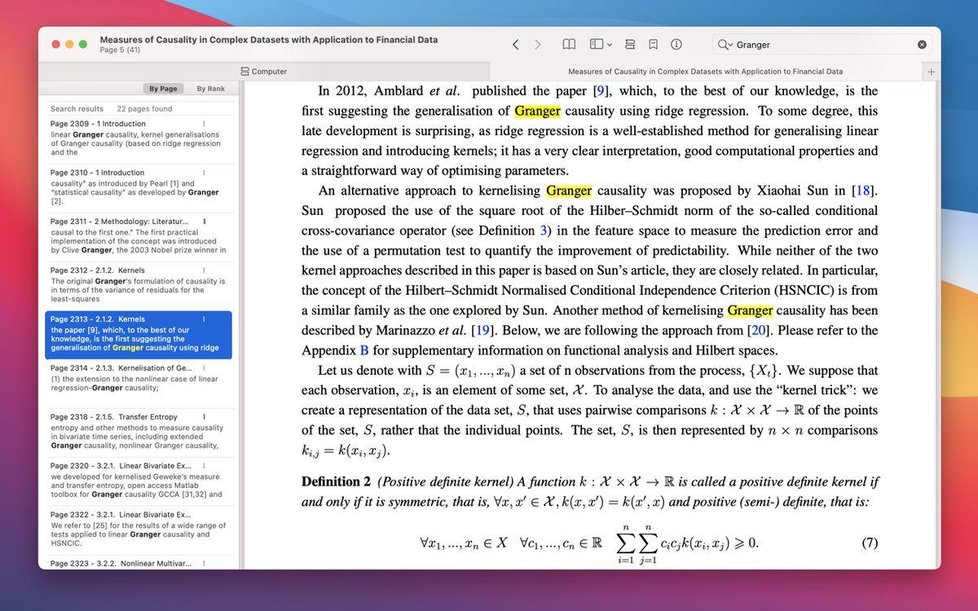This screenshot has width=978, height=611.
Task: Open result Page 2320 - 3.2.1. Linear Bivariate
Action: 139,480
